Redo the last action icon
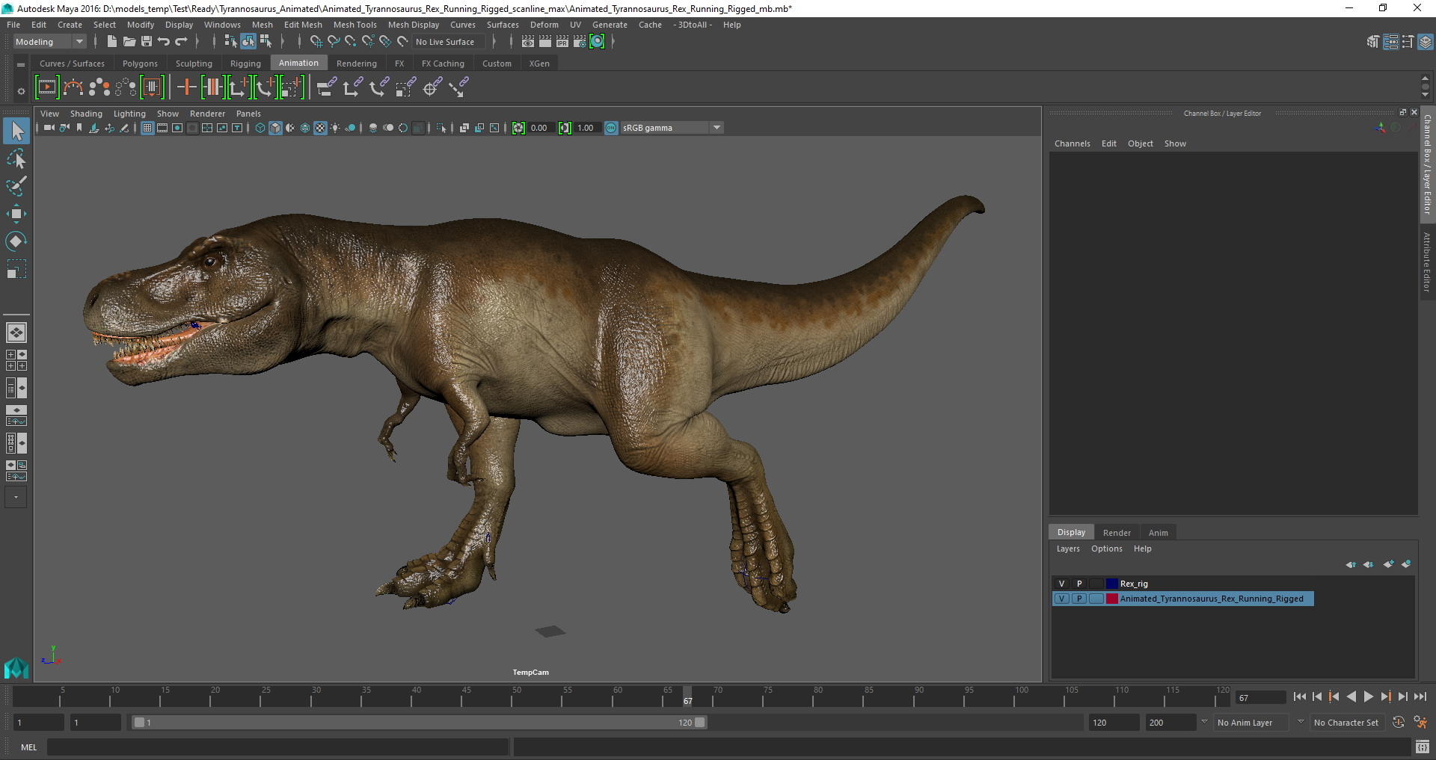1436x760 pixels. click(x=181, y=42)
